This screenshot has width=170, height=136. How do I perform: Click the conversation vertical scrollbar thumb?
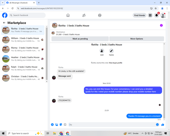click(x=164, y=87)
